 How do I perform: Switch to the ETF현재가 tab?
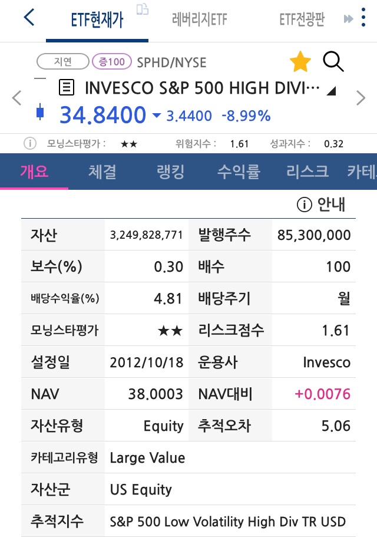tap(97, 19)
